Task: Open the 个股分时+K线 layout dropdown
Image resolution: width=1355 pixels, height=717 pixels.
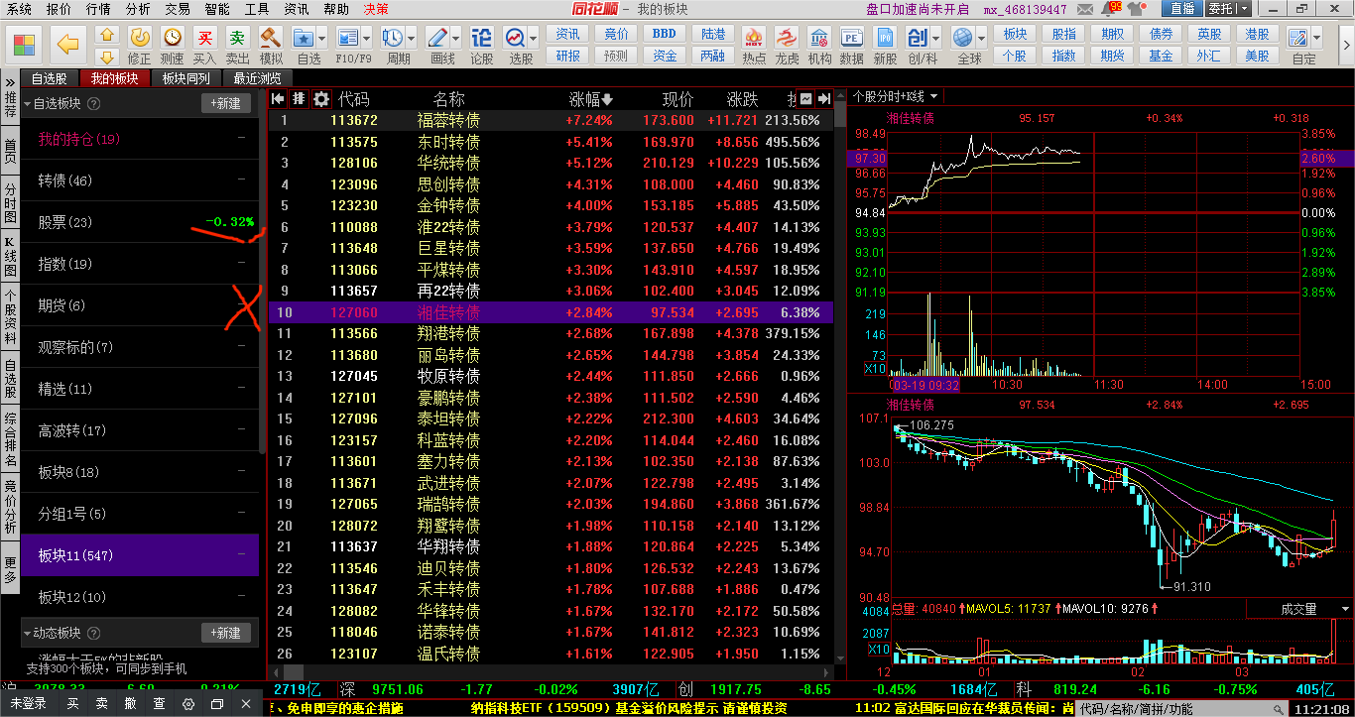Action: (896, 96)
